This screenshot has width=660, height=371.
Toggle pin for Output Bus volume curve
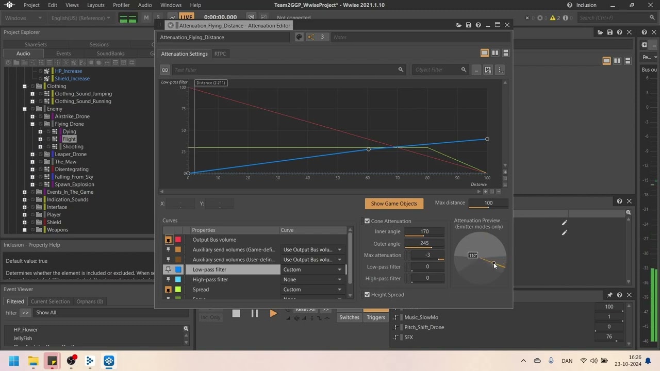coord(168,240)
